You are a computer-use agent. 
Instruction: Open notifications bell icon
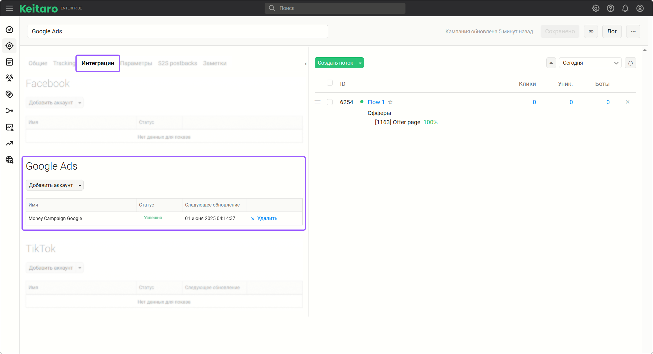[625, 8]
